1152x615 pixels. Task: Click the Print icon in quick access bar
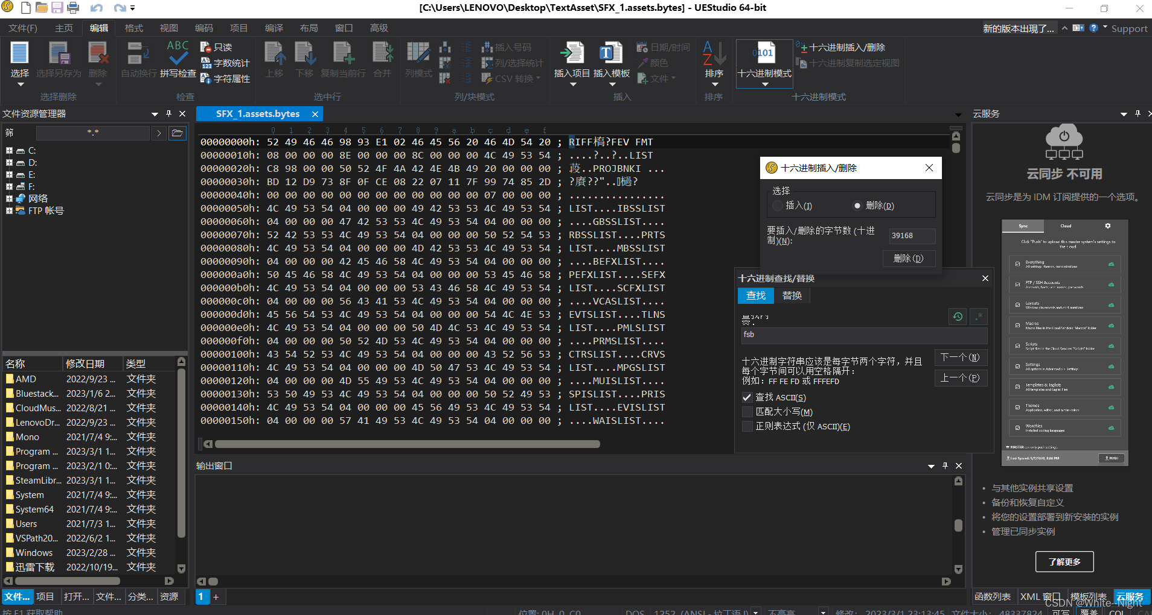[73, 8]
